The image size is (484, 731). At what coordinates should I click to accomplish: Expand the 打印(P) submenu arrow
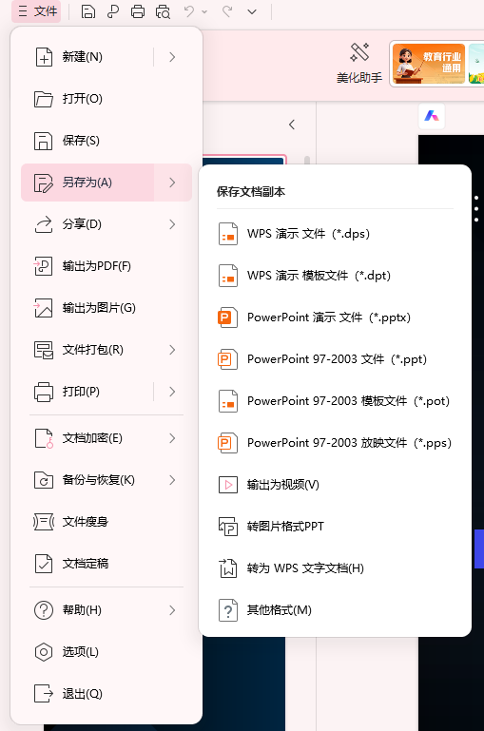pyautogui.click(x=172, y=392)
